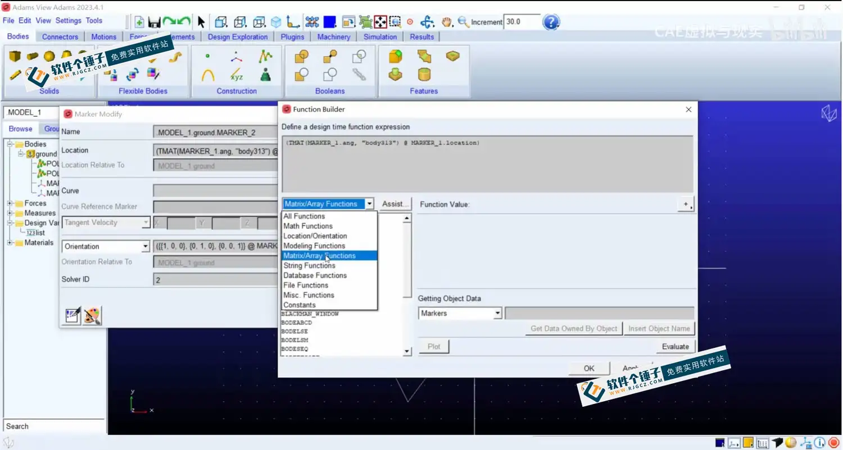Switch to the Machinery tab

(334, 37)
